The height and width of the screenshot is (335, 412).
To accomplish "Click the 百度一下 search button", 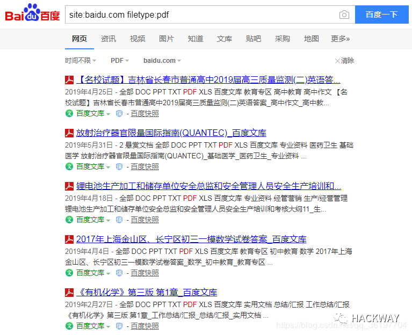I will (381, 14).
